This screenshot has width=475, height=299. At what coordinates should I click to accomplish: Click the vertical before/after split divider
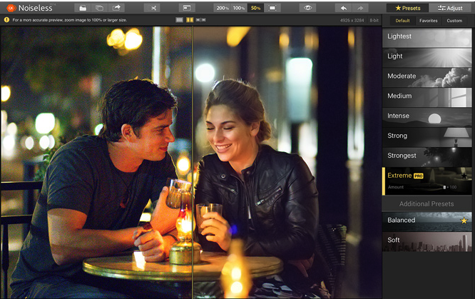coord(193,162)
